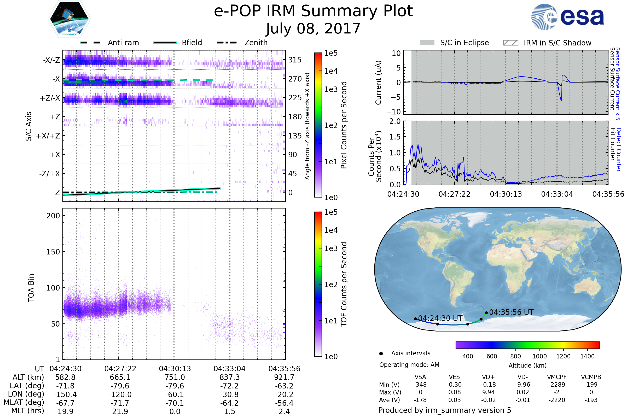Click the MLT (hrs) row label
The width and height of the screenshot is (627, 418).
28,411
